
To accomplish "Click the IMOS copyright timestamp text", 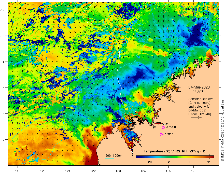I will click(x=222, y=131).
